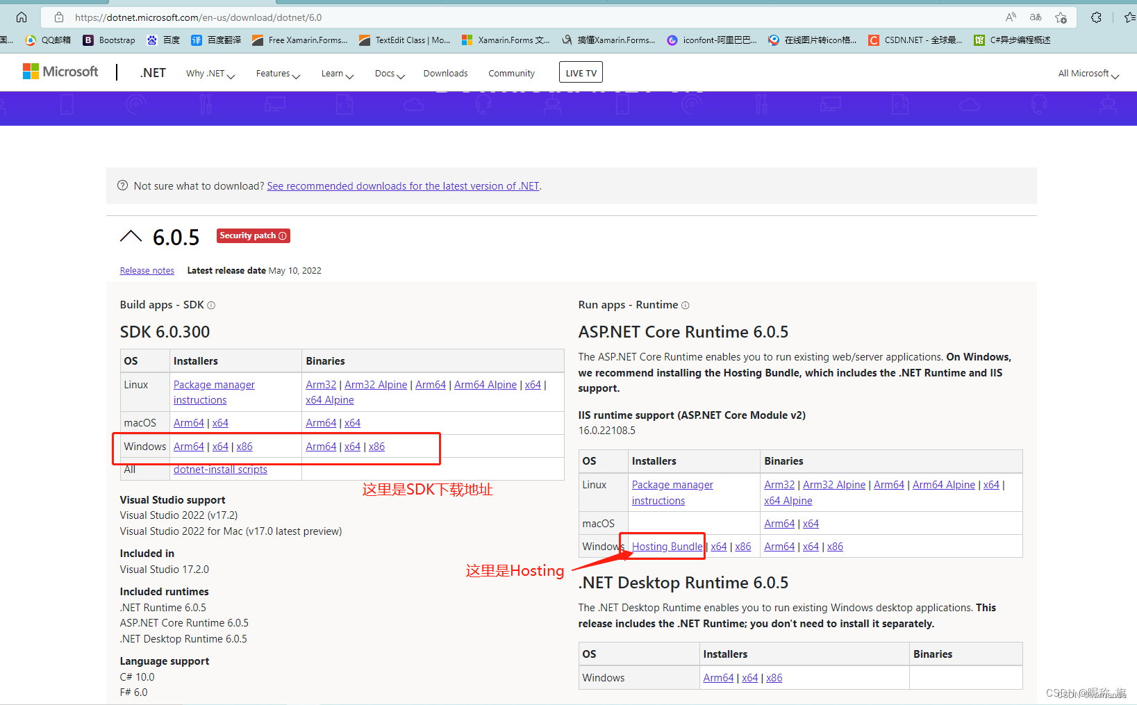
Task: Download SDK macOS x64 binary
Action: click(x=352, y=423)
